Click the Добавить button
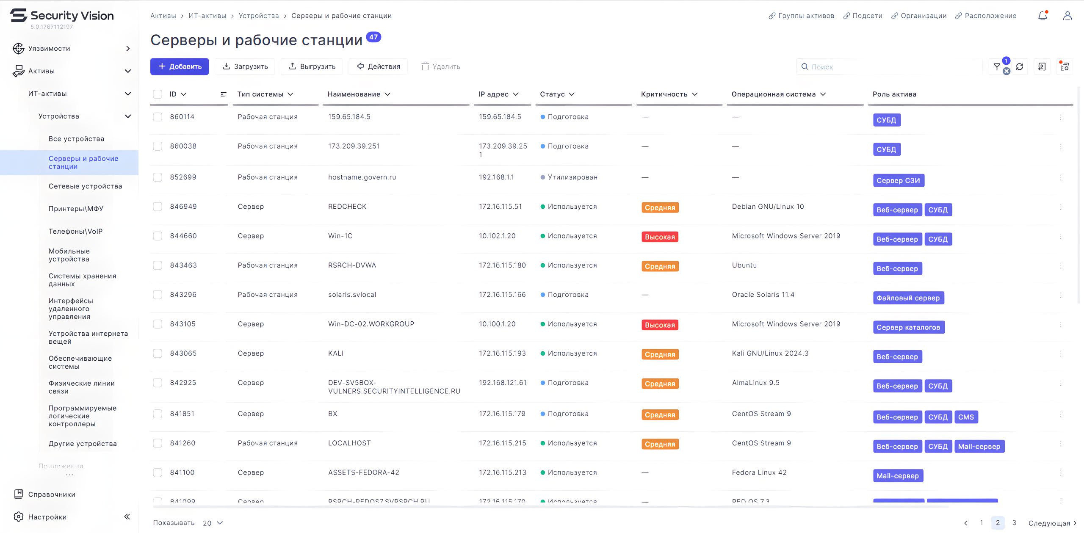The height and width of the screenshot is (533, 1084). [x=180, y=66]
